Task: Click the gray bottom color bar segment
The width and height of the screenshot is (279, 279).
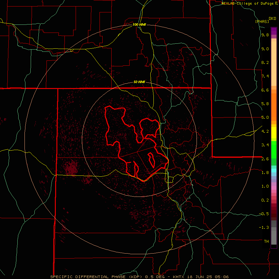Action: click(274, 237)
